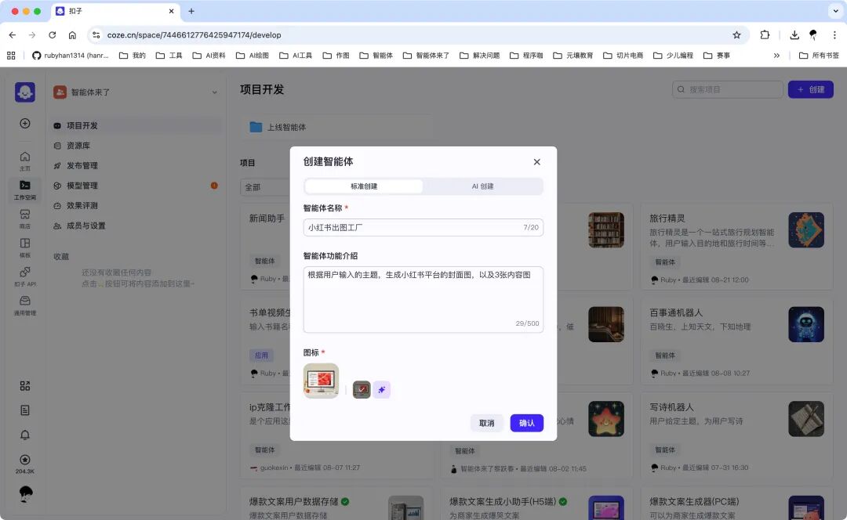847x520 pixels.
Task: Open the notification bell icon
Action: point(24,435)
